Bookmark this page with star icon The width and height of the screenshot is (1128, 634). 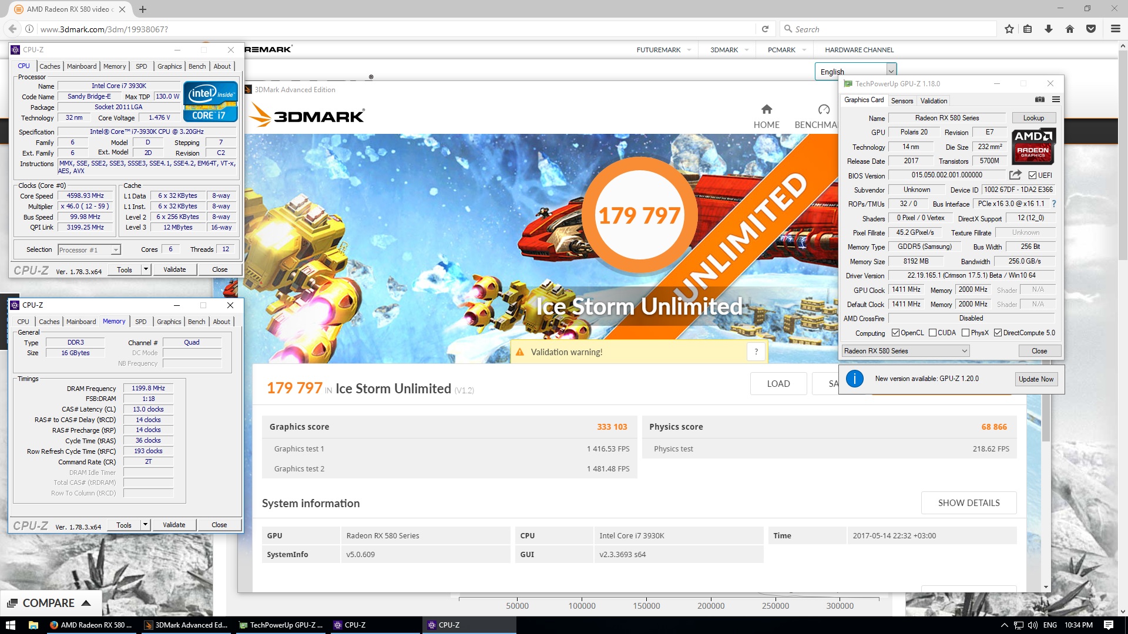coord(1009,29)
